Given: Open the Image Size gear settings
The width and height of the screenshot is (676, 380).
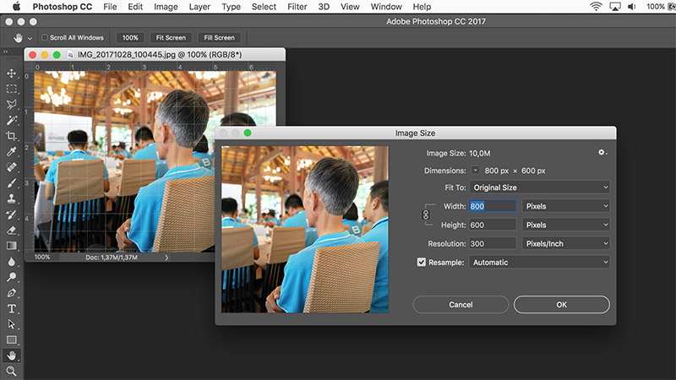Looking at the screenshot, I should 602,152.
